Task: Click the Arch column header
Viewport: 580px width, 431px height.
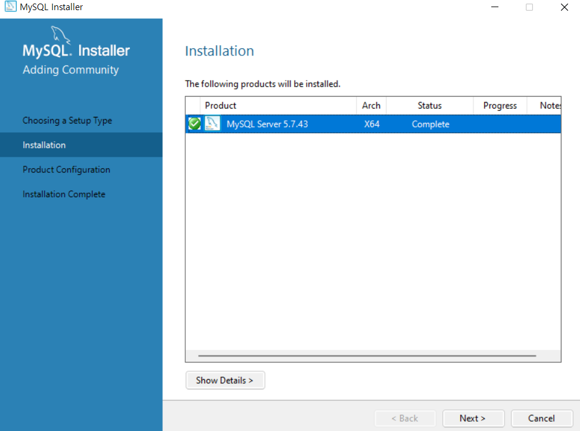Action: coord(372,106)
